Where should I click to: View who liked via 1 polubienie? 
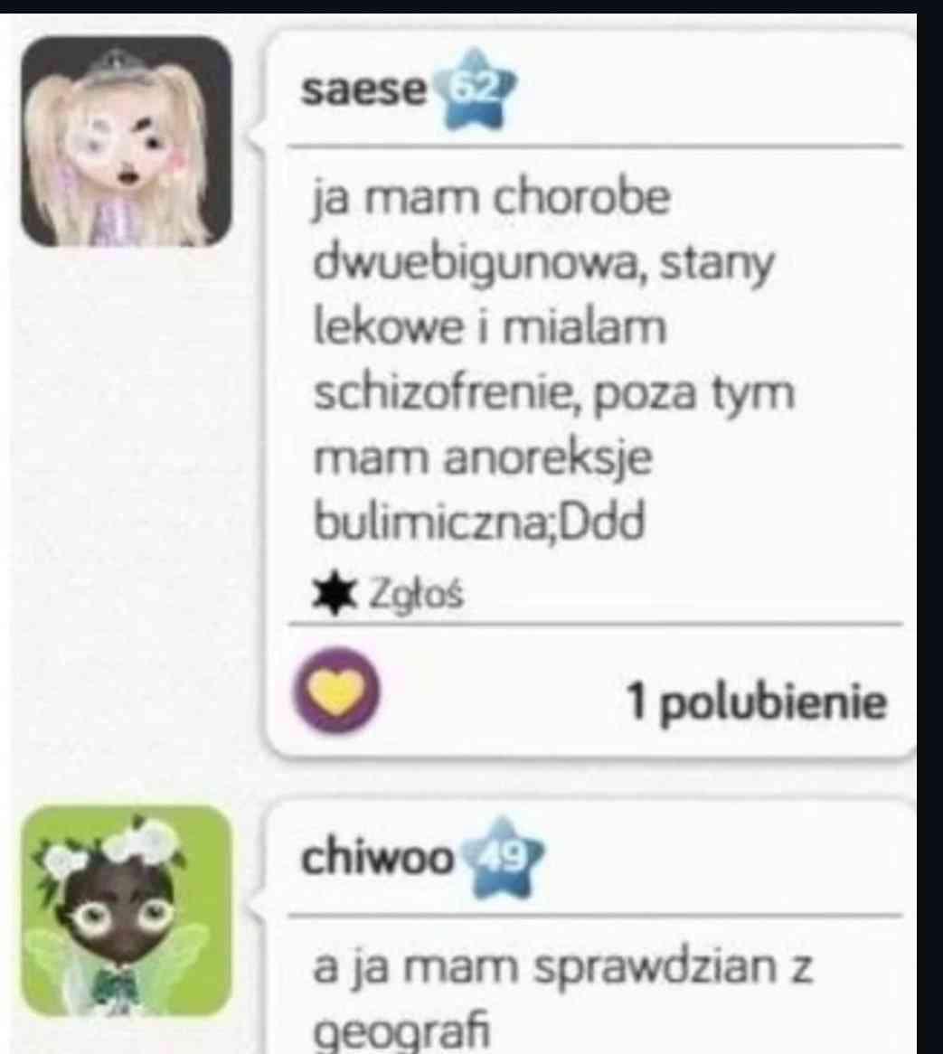coord(757,702)
